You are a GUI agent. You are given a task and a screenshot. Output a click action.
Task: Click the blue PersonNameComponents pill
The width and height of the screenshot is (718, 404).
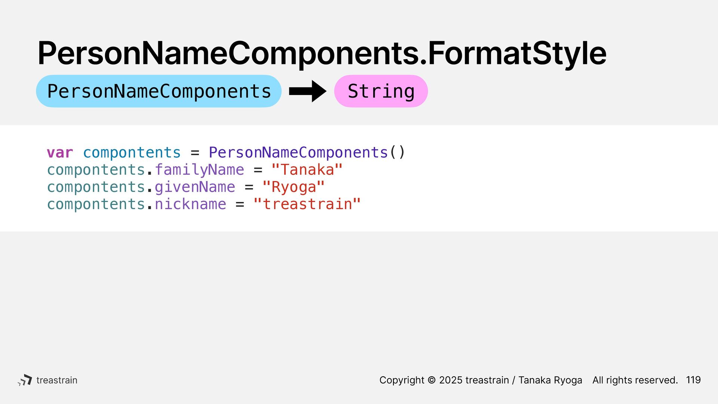click(159, 91)
